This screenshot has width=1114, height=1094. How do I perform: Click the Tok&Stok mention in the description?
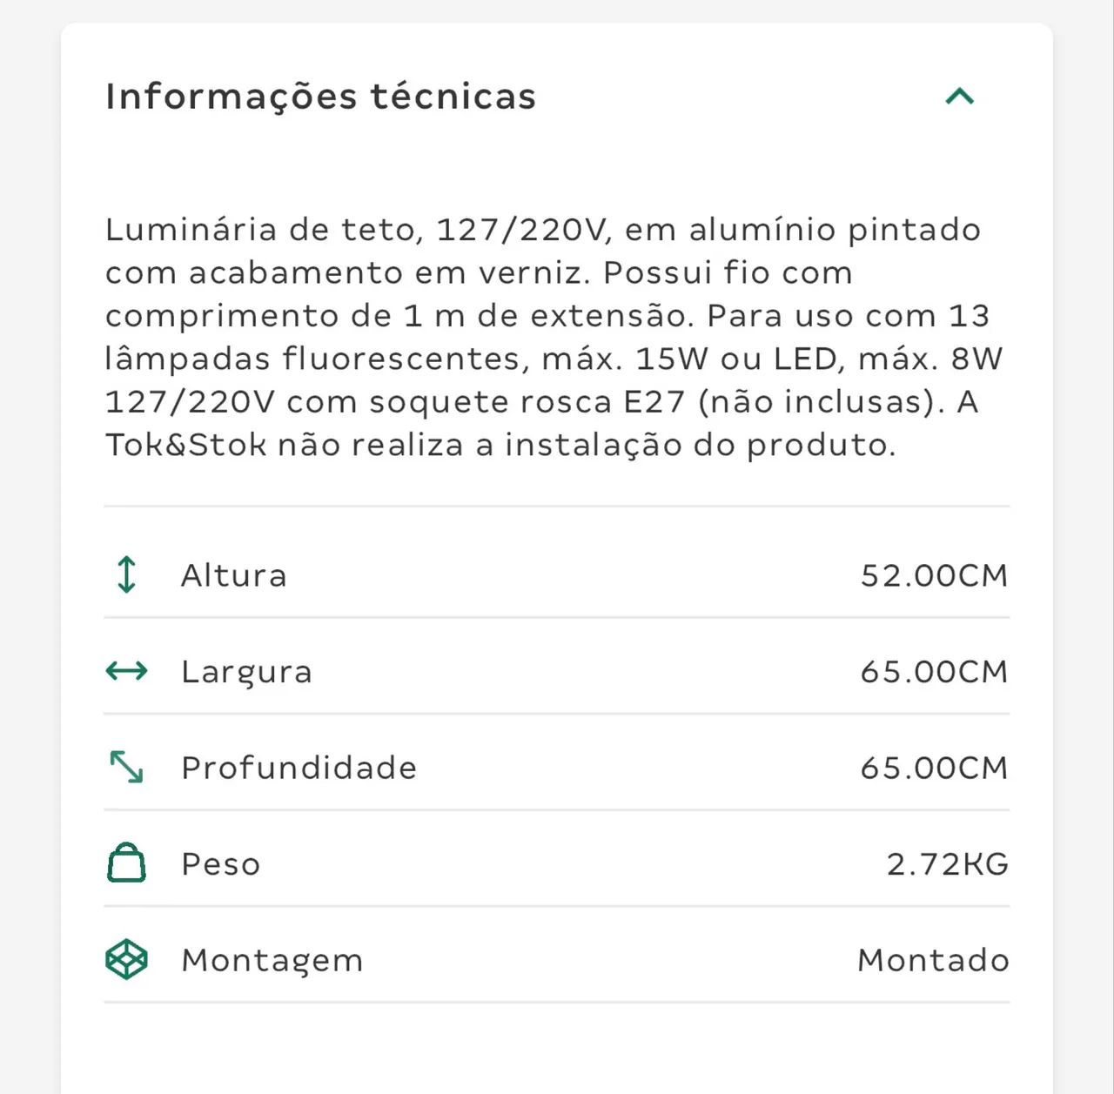[183, 444]
